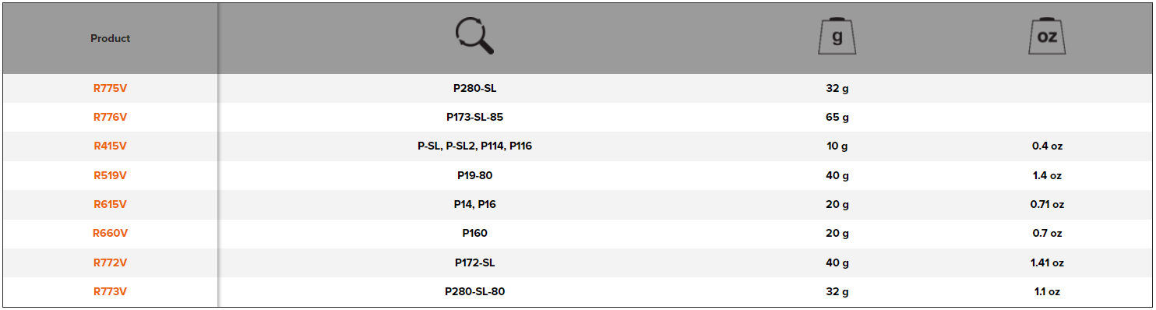Select the P280-SL-80 compatibility cell
The width and height of the screenshot is (1156, 310).
(474, 291)
